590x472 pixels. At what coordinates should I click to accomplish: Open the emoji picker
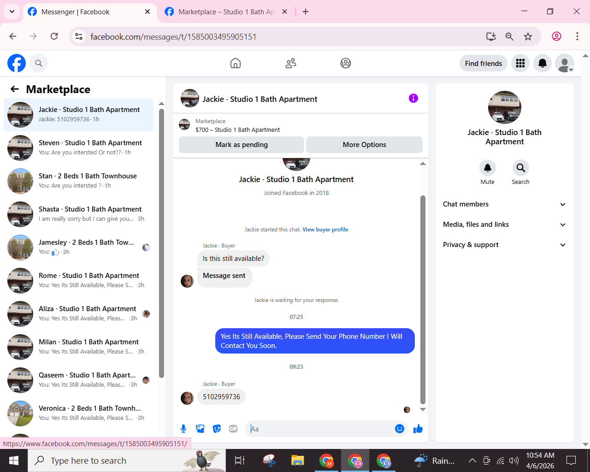click(x=400, y=429)
